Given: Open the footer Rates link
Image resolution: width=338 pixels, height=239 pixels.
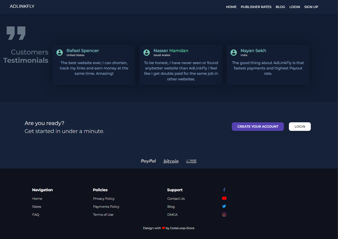Looking at the screenshot, I should point(37,207).
